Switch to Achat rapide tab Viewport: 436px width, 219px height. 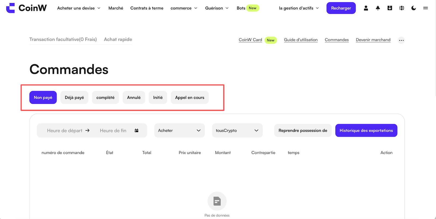pyautogui.click(x=118, y=39)
